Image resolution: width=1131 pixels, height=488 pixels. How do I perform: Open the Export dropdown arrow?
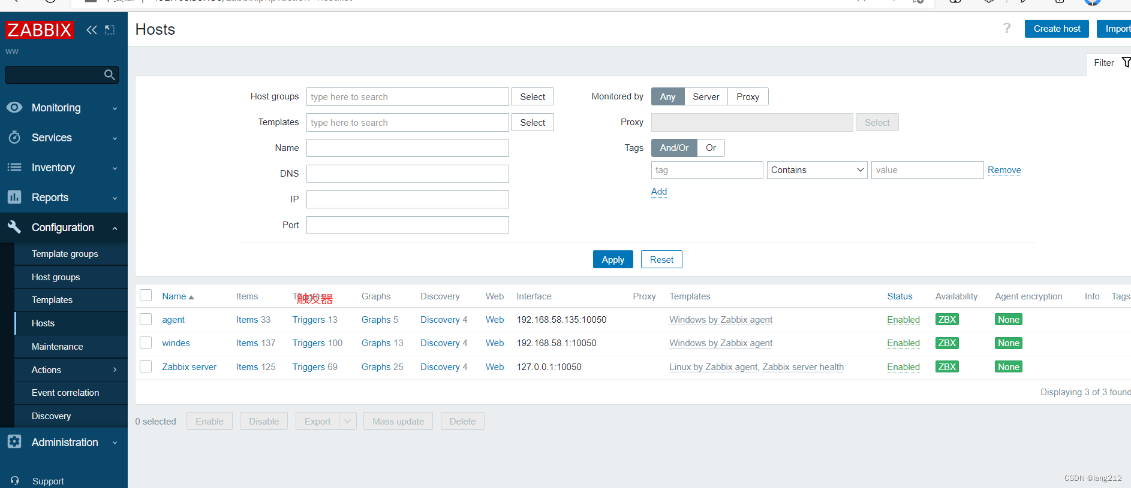point(348,421)
